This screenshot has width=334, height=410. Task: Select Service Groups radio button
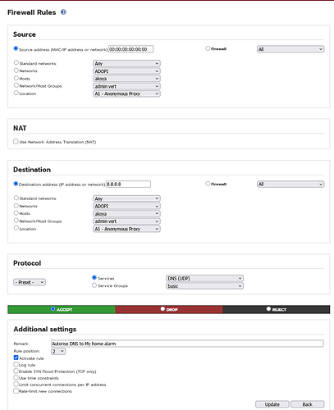(x=94, y=285)
